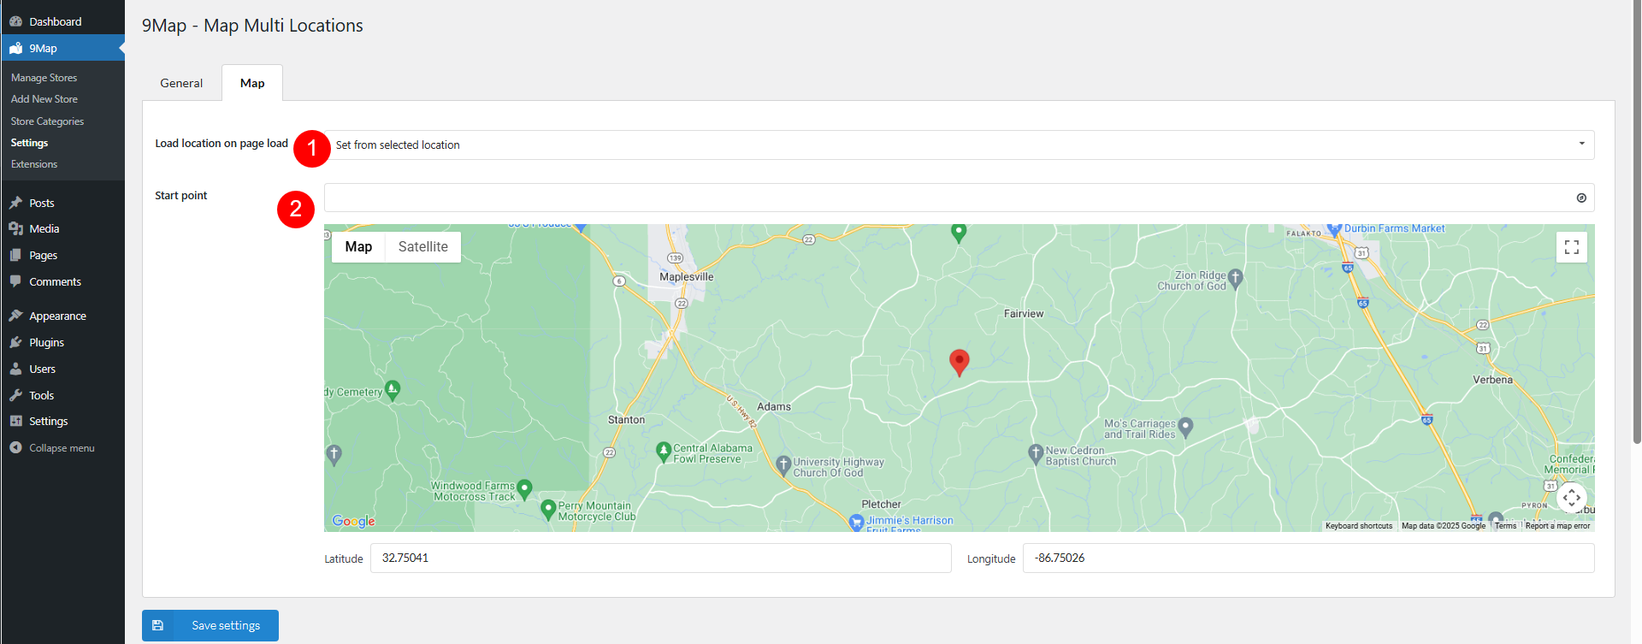The image size is (1642, 644).
Task: Select the Map view type button
Action: 358,246
